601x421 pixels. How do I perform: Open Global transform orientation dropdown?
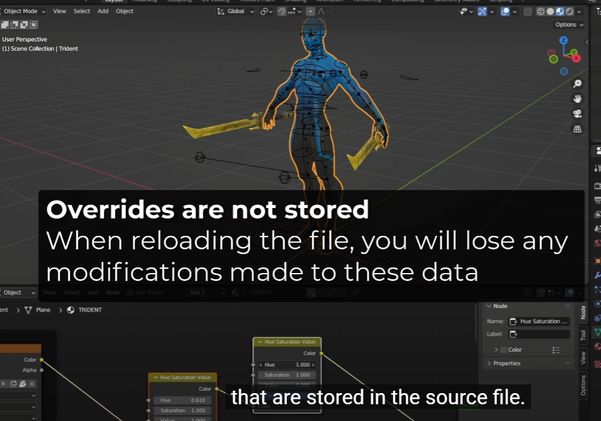[x=235, y=12]
